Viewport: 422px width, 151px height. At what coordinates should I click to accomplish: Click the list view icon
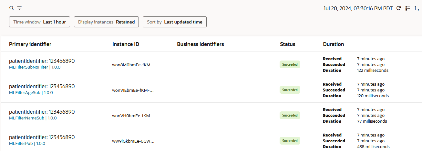[407, 8]
